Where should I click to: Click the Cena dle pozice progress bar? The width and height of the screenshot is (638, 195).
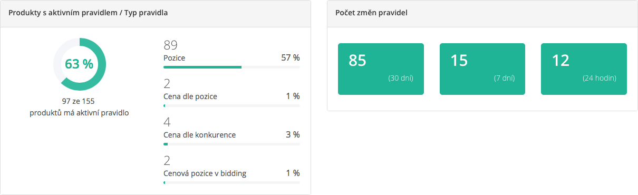[231, 106]
